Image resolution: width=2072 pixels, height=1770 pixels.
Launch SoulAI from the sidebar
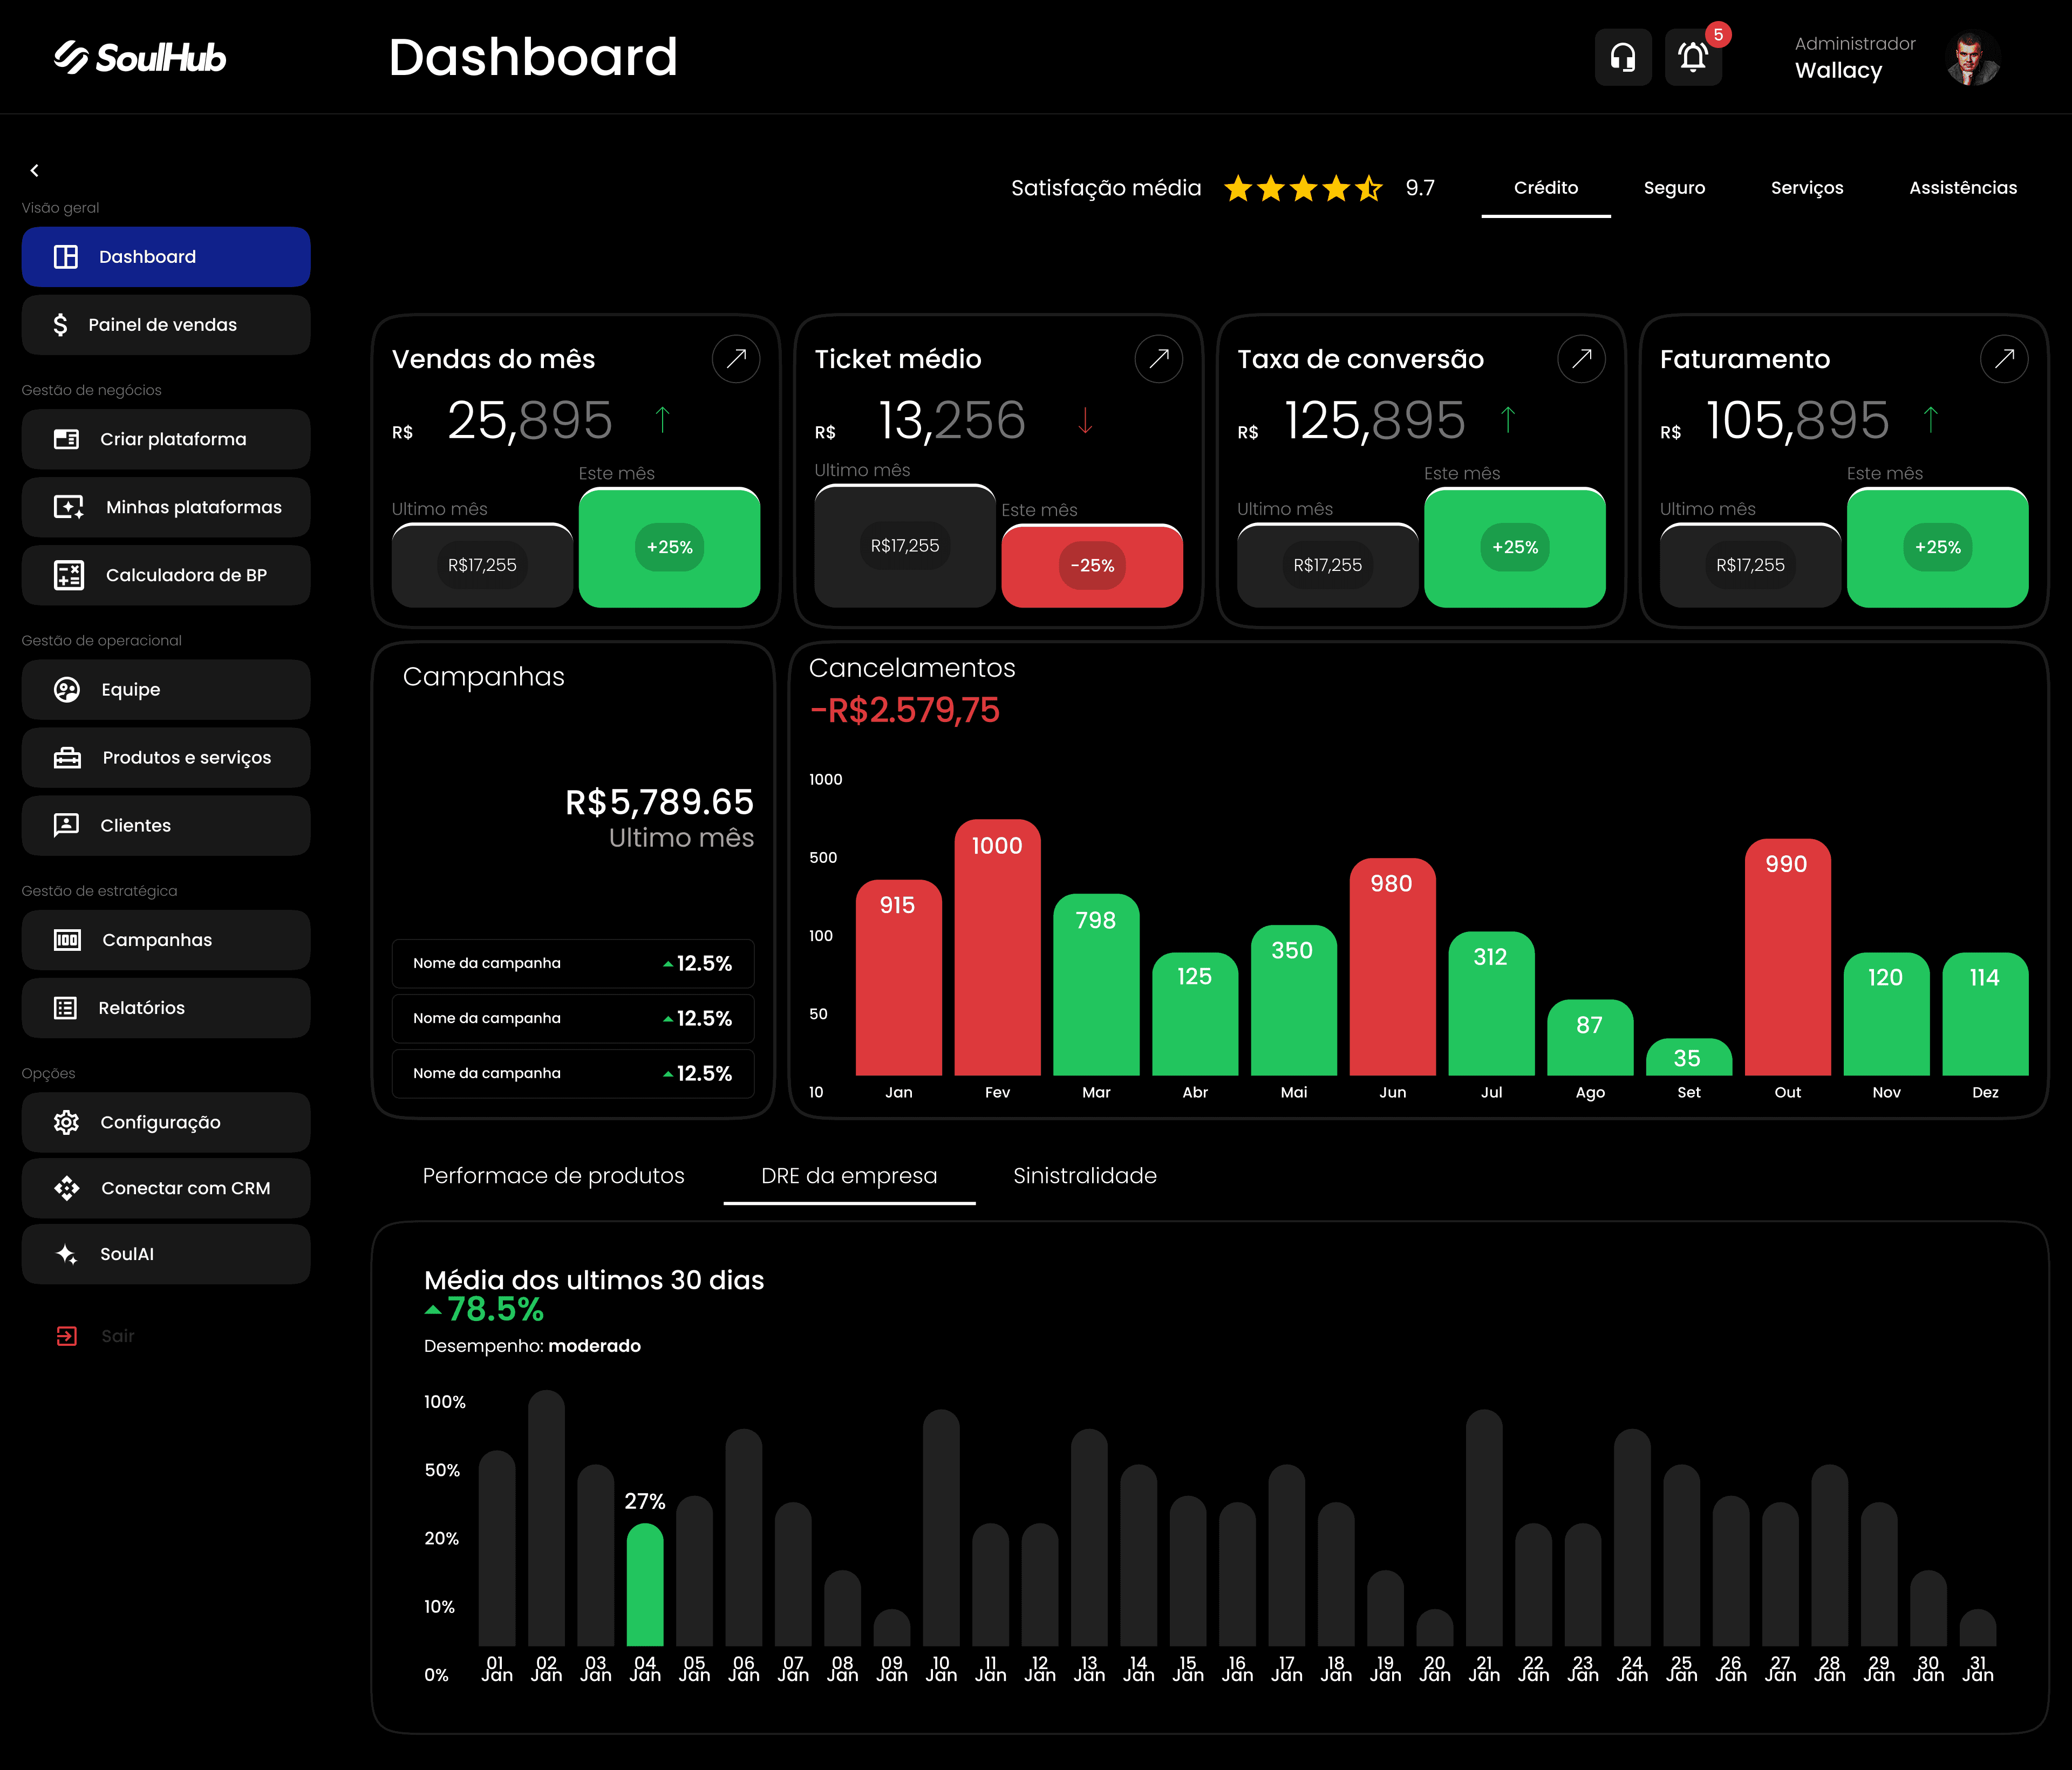166,1254
